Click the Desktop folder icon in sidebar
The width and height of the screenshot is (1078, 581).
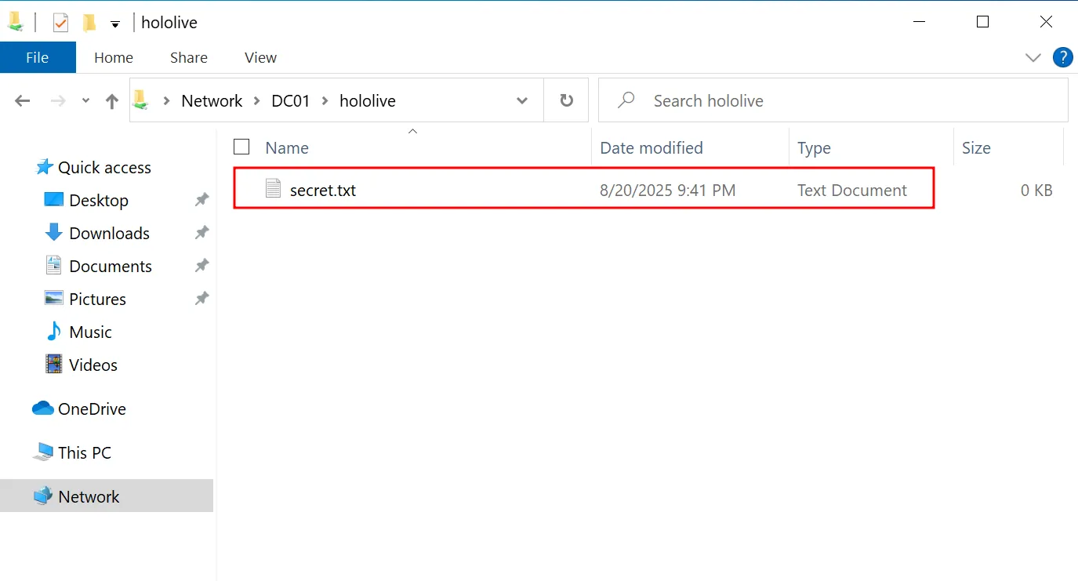click(54, 200)
